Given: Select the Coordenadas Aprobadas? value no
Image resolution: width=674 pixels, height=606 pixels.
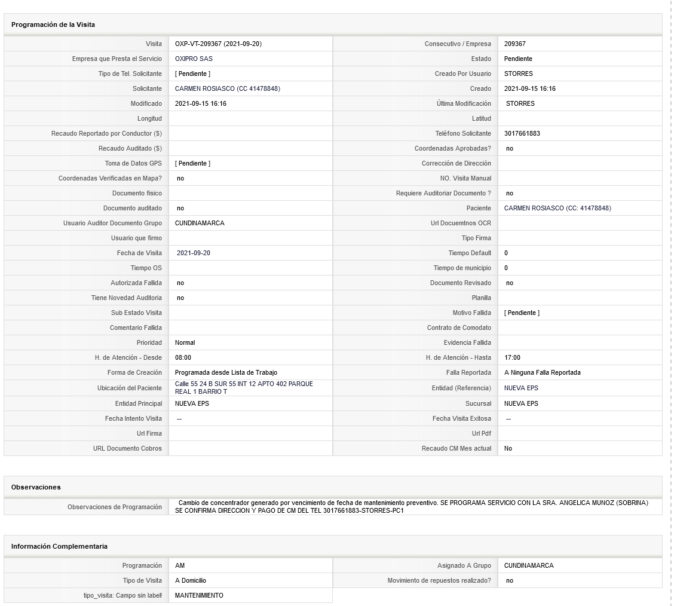Looking at the screenshot, I should 509,149.
